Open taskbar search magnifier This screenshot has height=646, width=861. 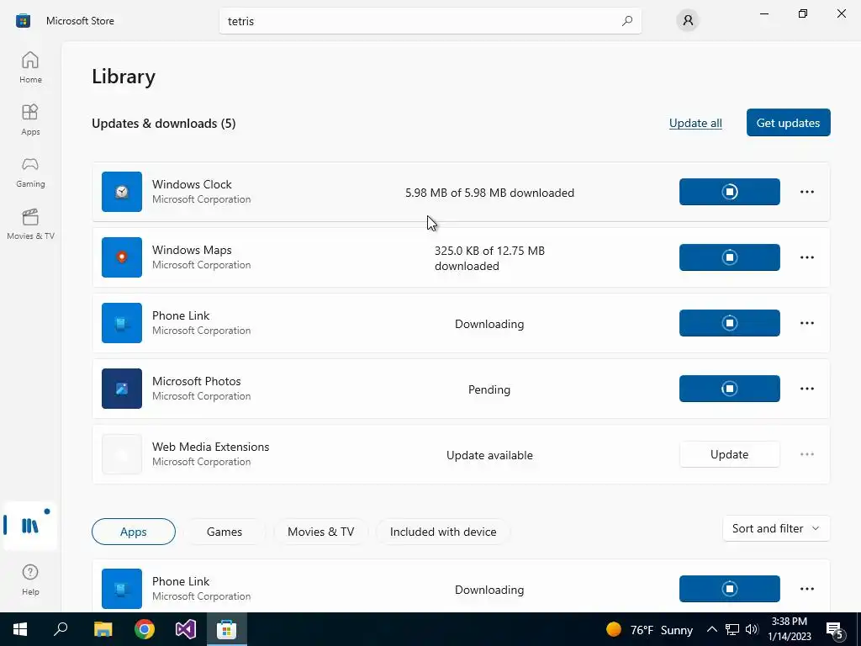click(61, 629)
